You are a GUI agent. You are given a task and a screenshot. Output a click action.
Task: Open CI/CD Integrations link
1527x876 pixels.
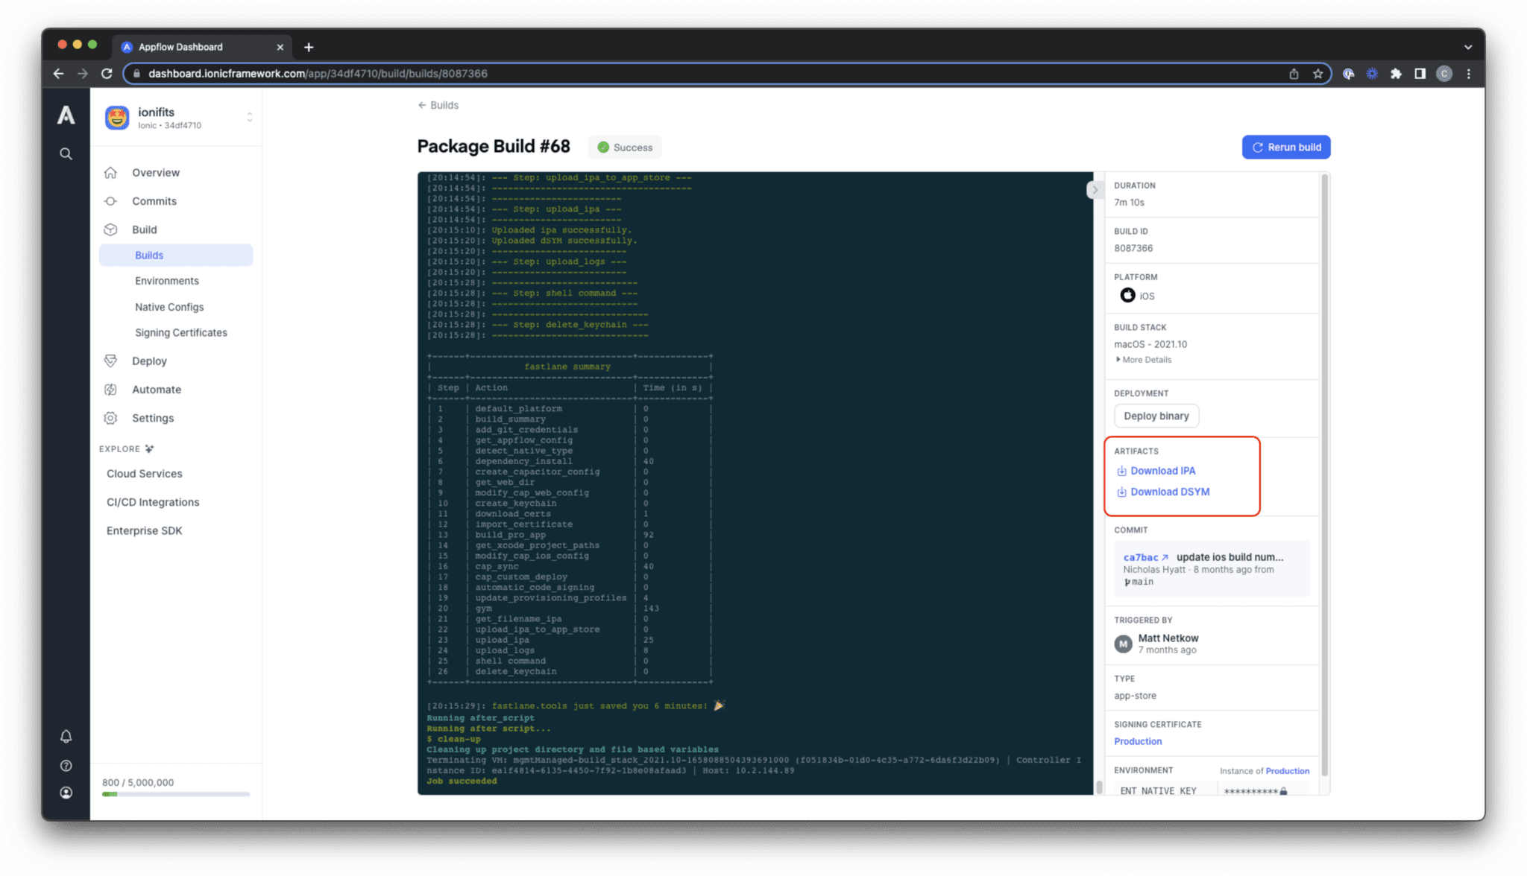pos(153,502)
